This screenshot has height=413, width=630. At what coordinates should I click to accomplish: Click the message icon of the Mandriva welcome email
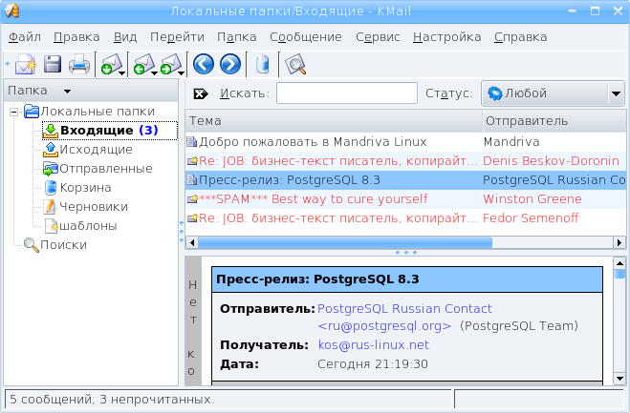(x=191, y=141)
